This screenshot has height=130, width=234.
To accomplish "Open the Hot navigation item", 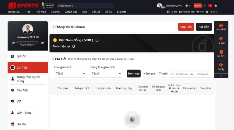I will point(28,12).
